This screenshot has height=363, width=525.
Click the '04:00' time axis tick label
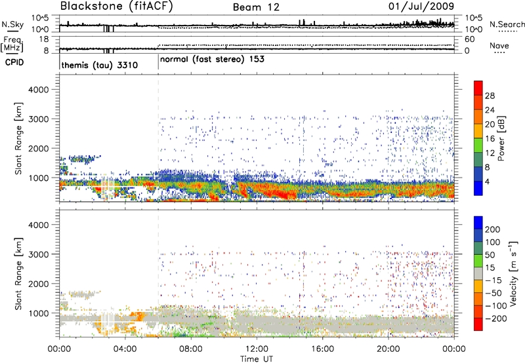pyautogui.click(x=125, y=349)
